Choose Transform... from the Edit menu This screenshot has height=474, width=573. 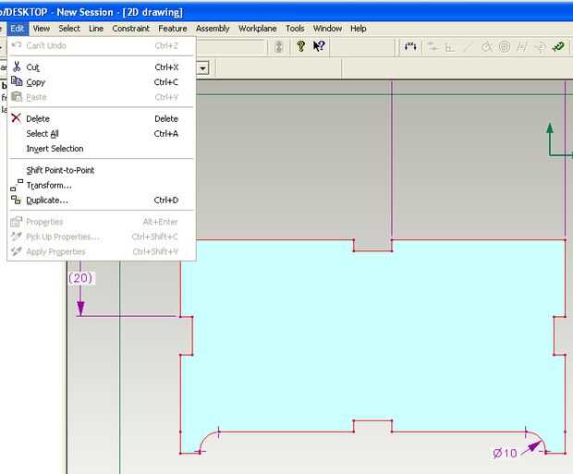(x=102, y=186)
